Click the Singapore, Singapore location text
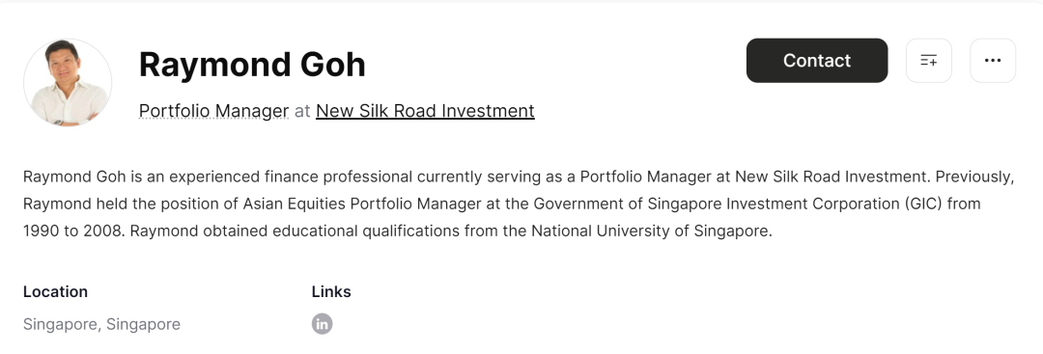Viewport: 1043px width, 354px height. click(101, 324)
